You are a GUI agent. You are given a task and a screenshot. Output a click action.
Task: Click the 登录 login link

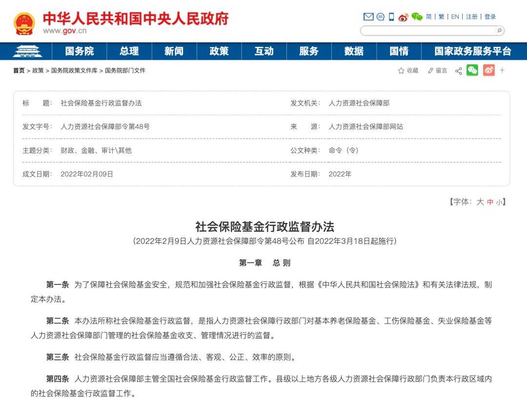point(489,17)
